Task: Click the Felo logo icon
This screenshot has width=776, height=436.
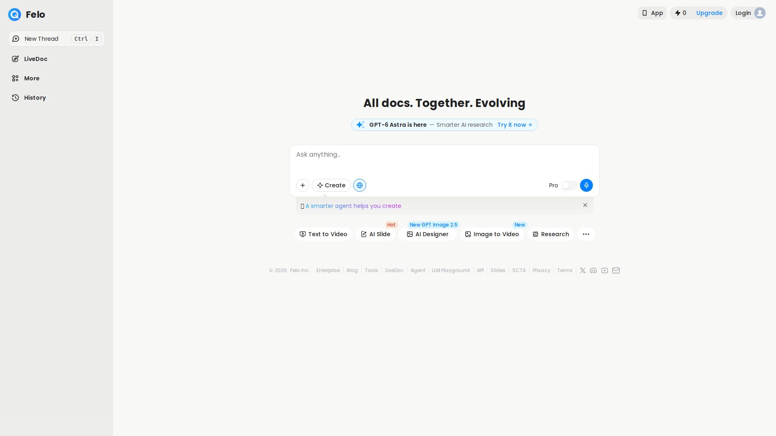Action: pos(15,15)
